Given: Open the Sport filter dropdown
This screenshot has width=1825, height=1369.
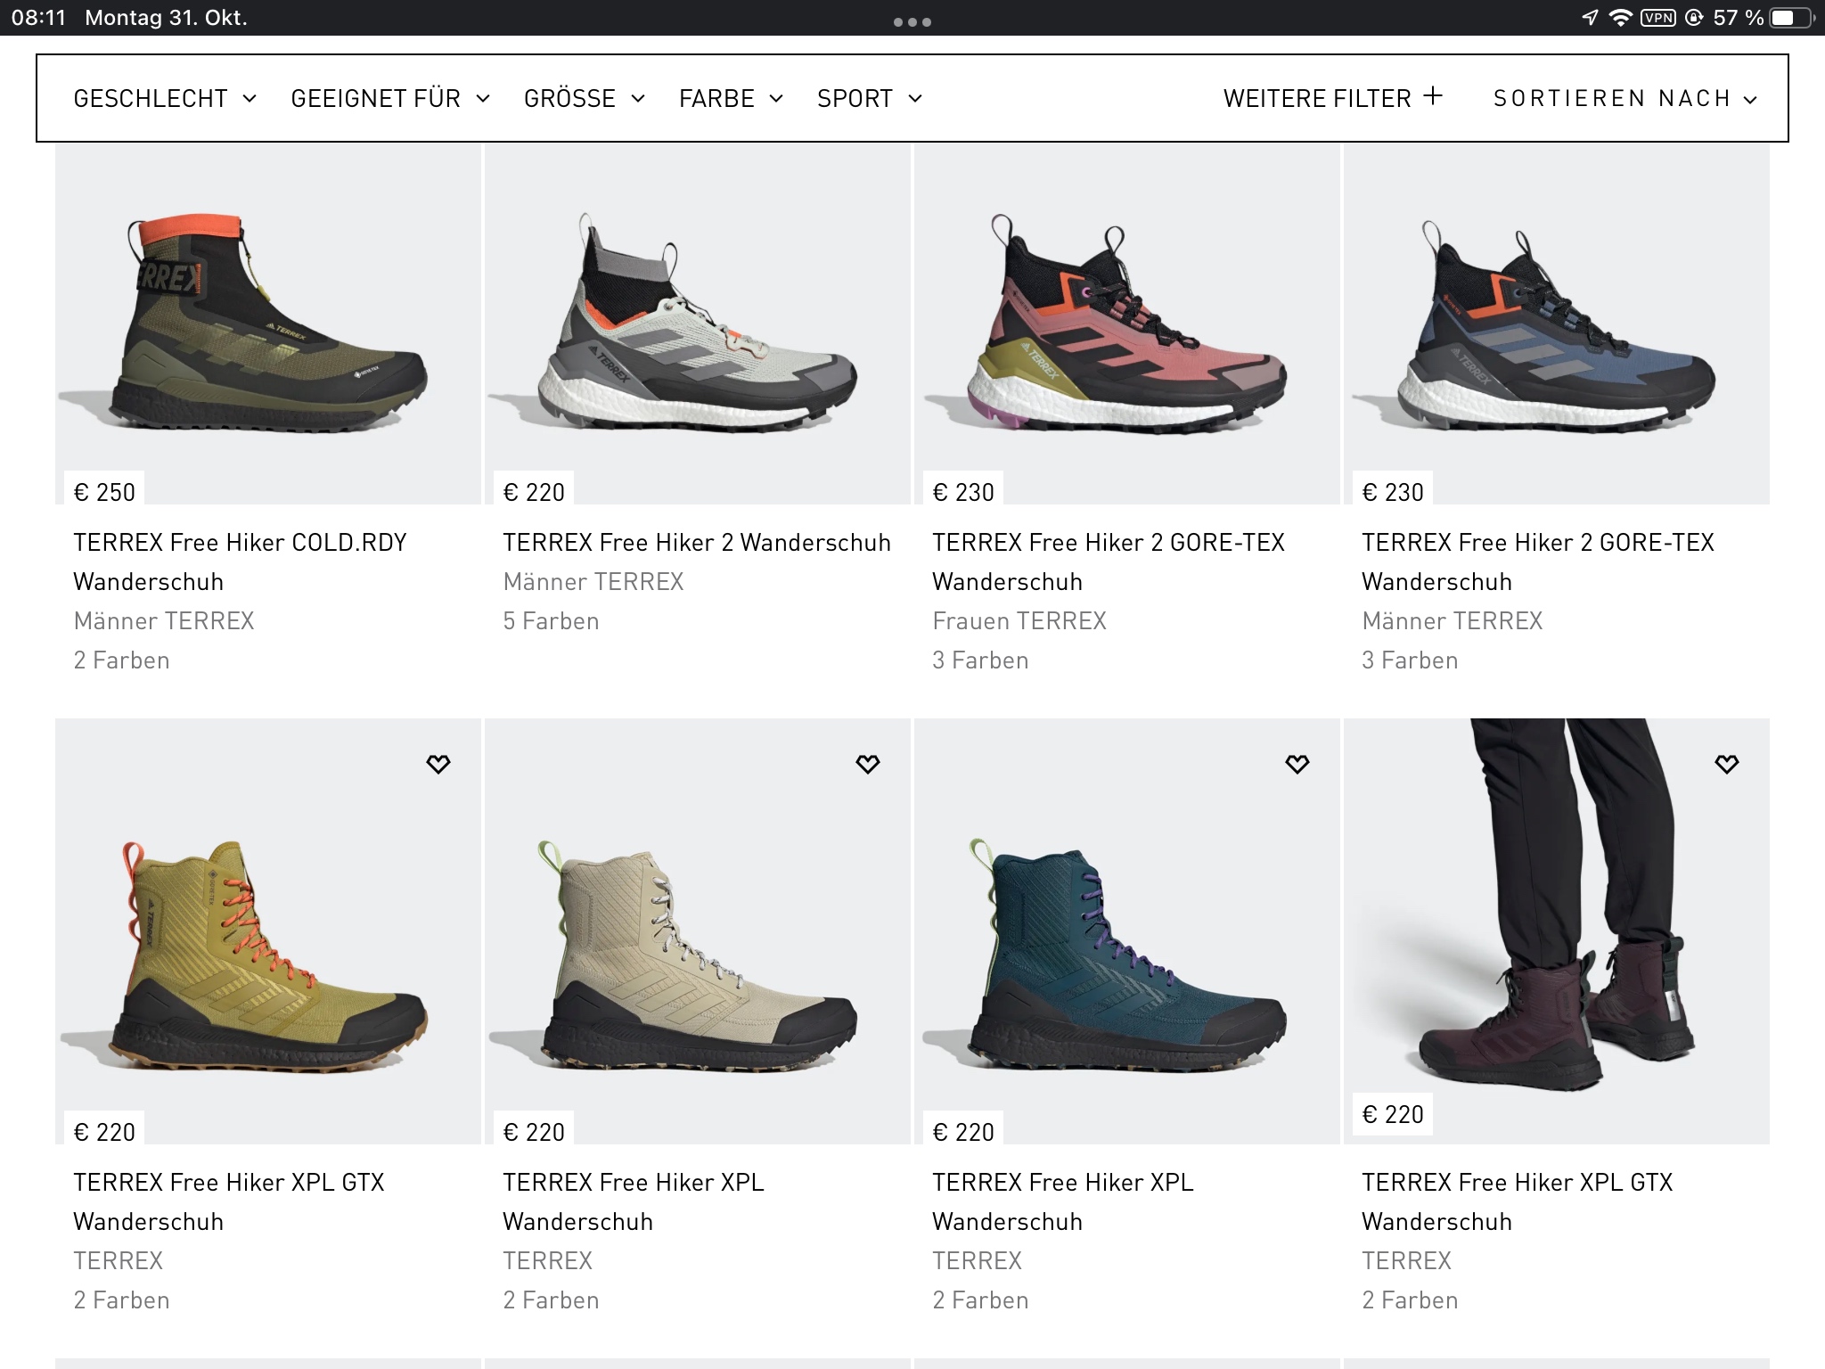Looking at the screenshot, I should click(x=870, y=98).
